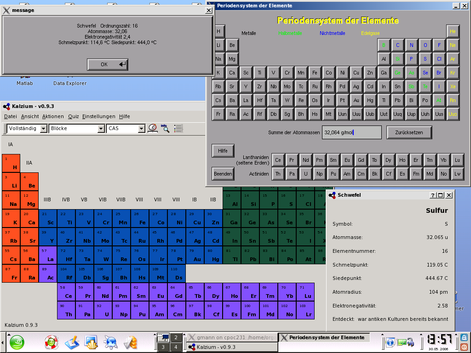Viewport: 471px width, 353px height.
Task: Click the Fe button in Periodensystem der Elemente window
Action: tap(315, 73)
